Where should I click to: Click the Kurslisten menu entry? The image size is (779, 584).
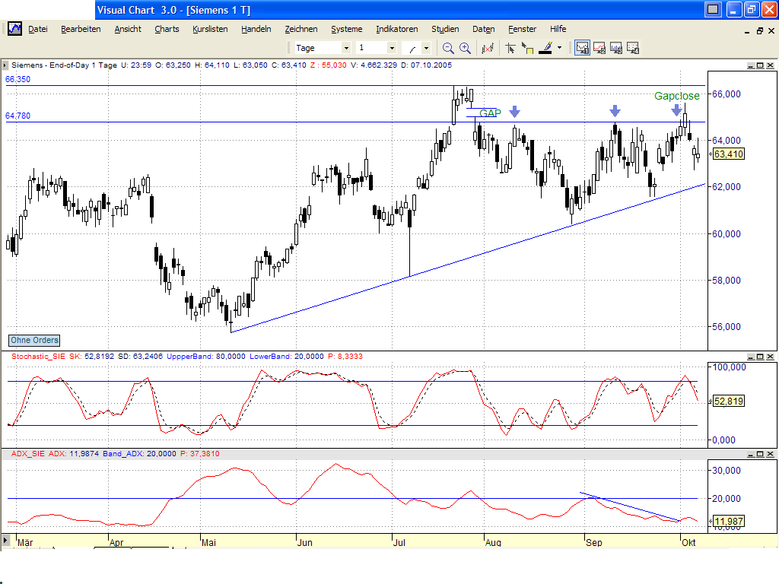(210, 29)
